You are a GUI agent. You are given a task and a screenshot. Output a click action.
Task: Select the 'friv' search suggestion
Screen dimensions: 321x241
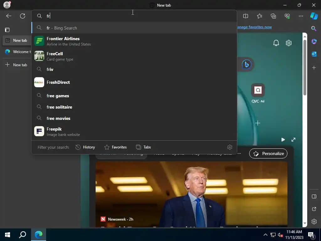coord(134,69)
